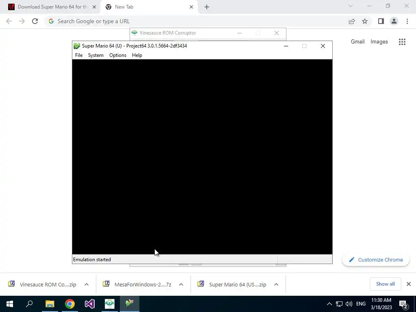This screenshot has height=312, width=416.
Task: Show hidden system tray icons
Action: (329, 304)
